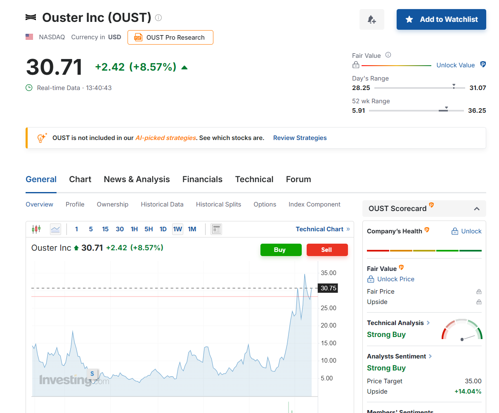Viewport: 499px width, 413px height.
Task: Select the 15 minute chart interval
Action: [x=105, y=229]
